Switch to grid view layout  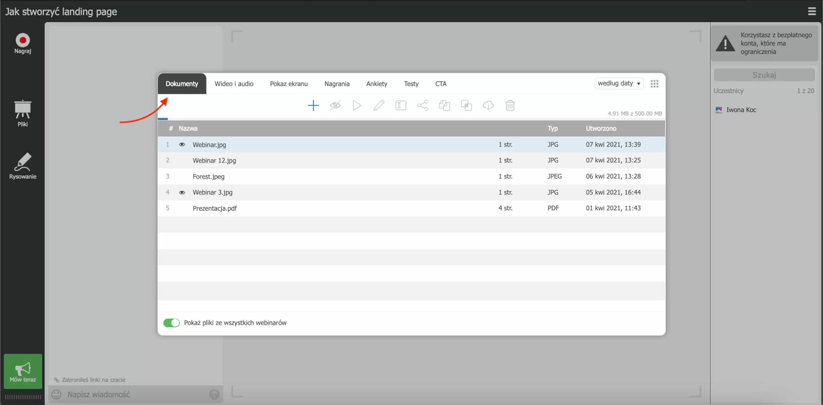coord(654,83)
